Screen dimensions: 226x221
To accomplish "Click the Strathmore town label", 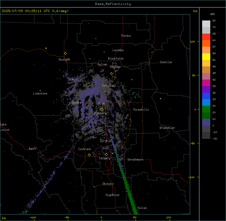I will tap(135, 160).
